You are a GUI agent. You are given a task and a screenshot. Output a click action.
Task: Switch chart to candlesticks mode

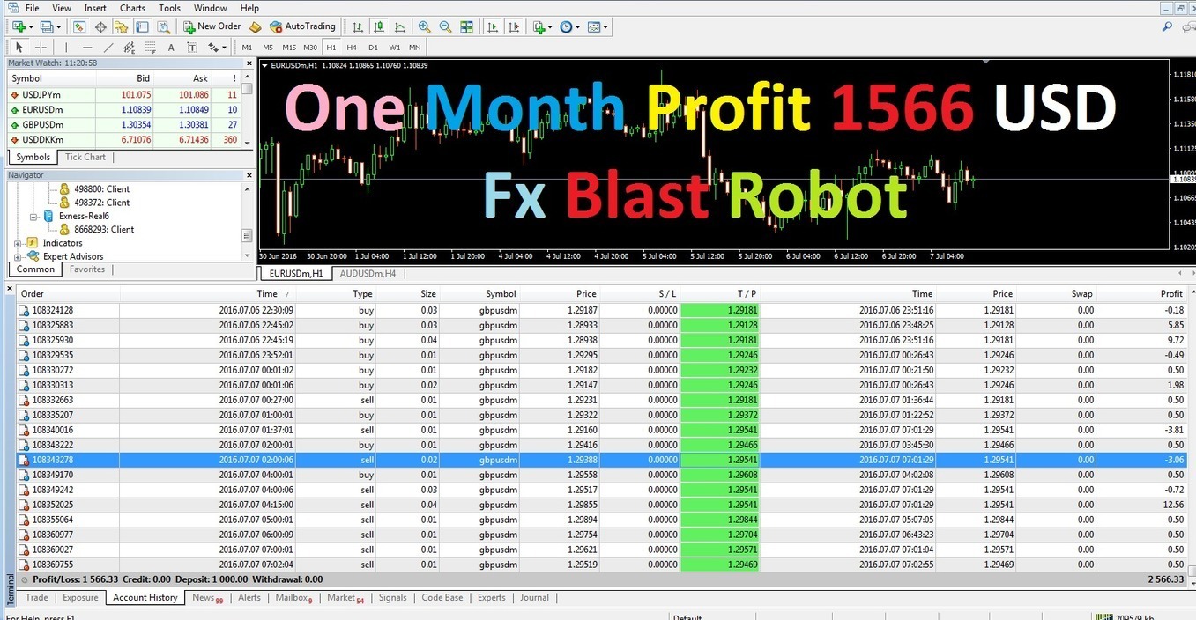tap(379, 27)
